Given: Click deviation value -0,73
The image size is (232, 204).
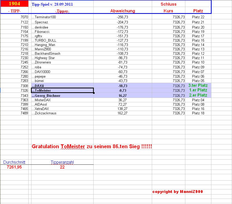Looking at the screenshot, I should point(122,91).
